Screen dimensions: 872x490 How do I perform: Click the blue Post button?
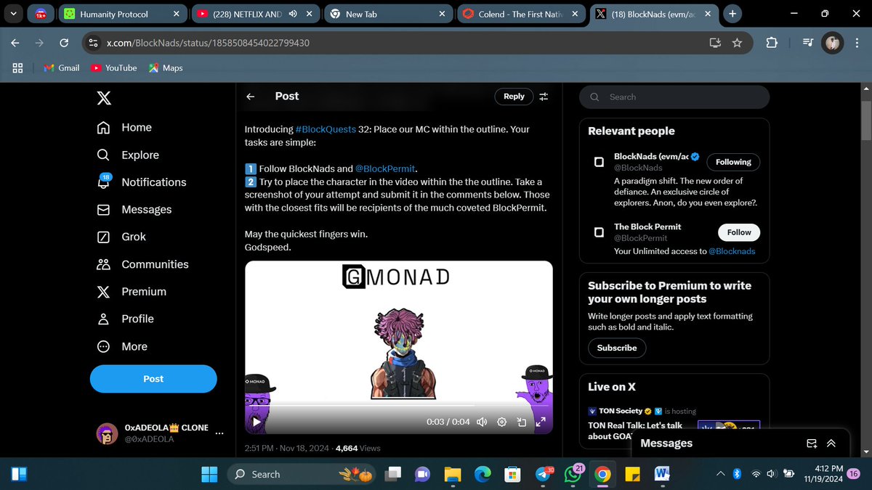pyautogui.click(x=153, y=379)
